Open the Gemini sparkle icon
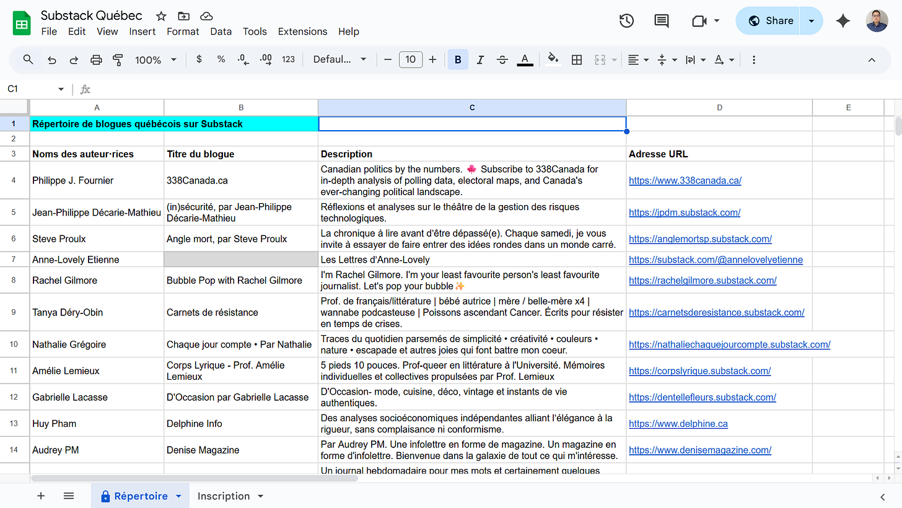This screenshot has height=508, width=902. pyautogui.click(x=843, y=21)
